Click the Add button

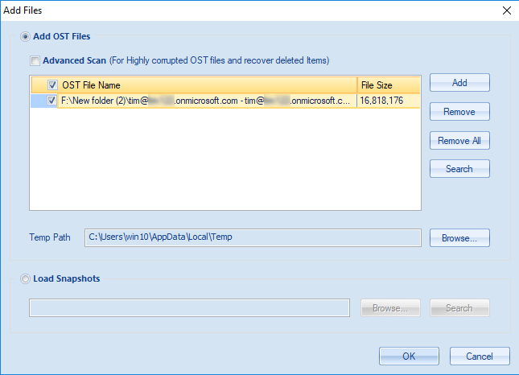tap(459, 83)
